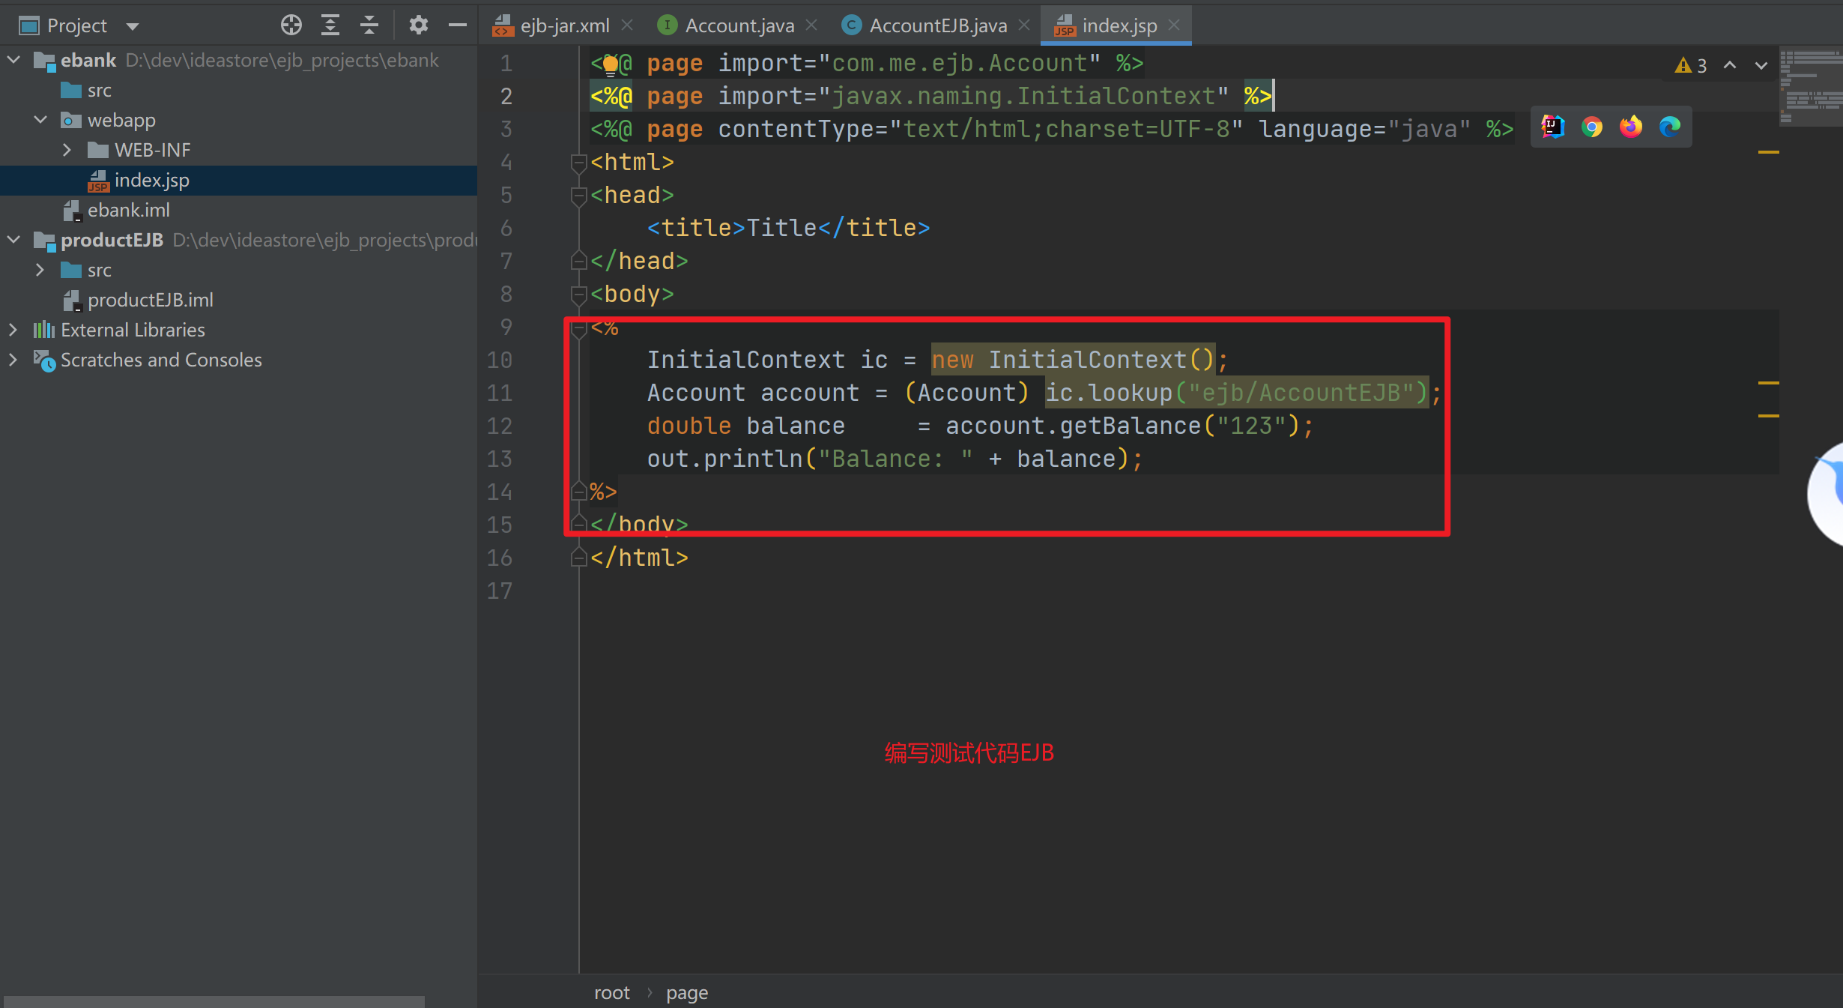Click the "getBalance" method call
Screen dimensions: 1843x1008
(x=1130, y=426)
